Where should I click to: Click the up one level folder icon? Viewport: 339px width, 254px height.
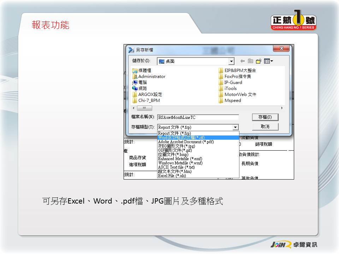[250, 61]
